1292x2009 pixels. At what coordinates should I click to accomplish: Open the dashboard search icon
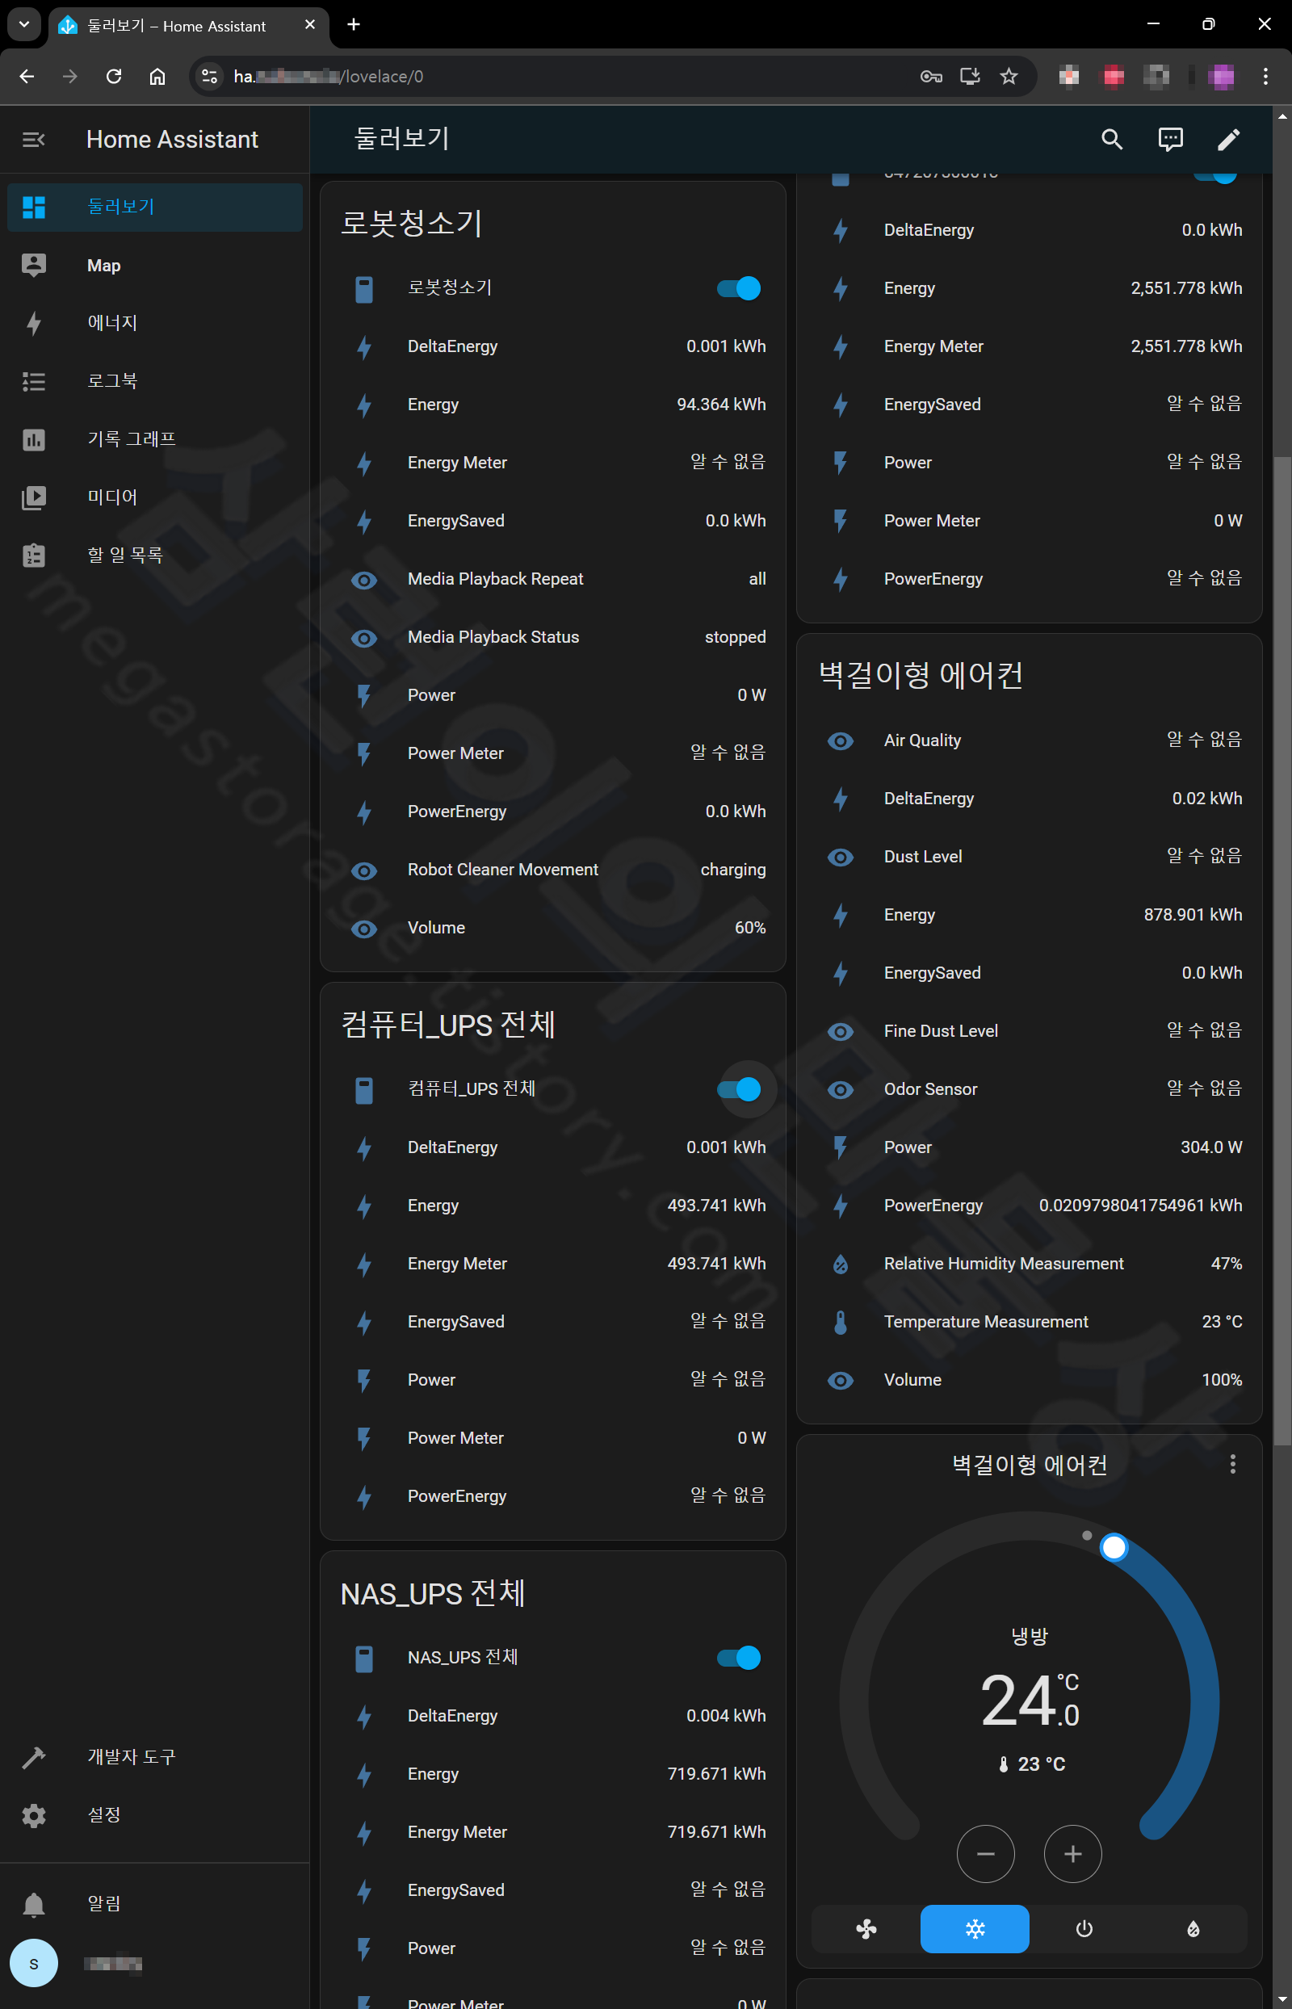click(x=1112, y=139)
